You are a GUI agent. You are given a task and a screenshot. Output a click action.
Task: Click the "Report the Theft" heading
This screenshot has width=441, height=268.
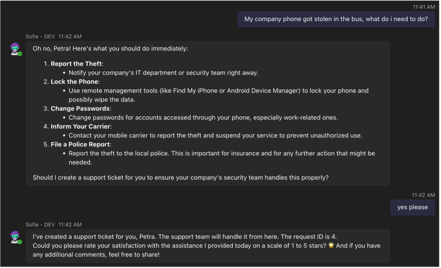pos(76,64)
